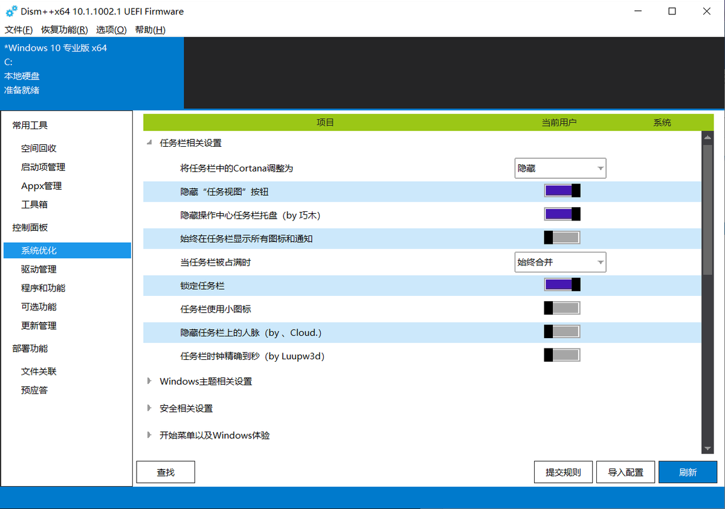Open the 始终合并 combo box
Screen dimensions: 725x509
click(x=560, y=262)
